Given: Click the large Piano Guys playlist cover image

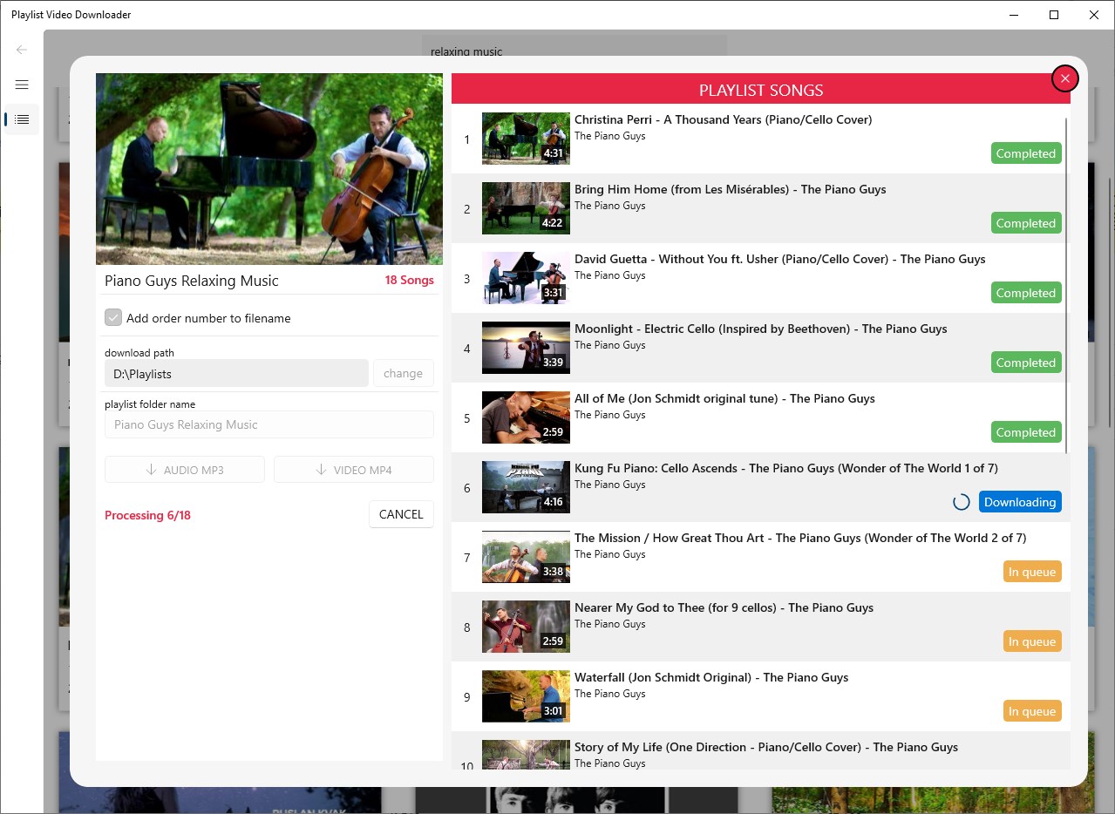Looking at the screenshot, I should point(269,169).
